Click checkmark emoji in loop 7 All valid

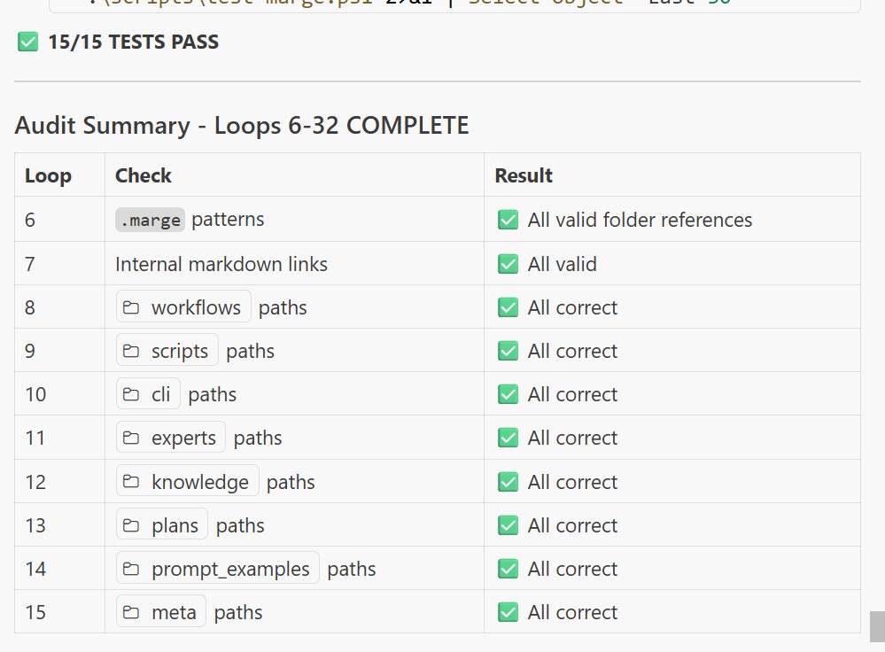tap(508, 264)
